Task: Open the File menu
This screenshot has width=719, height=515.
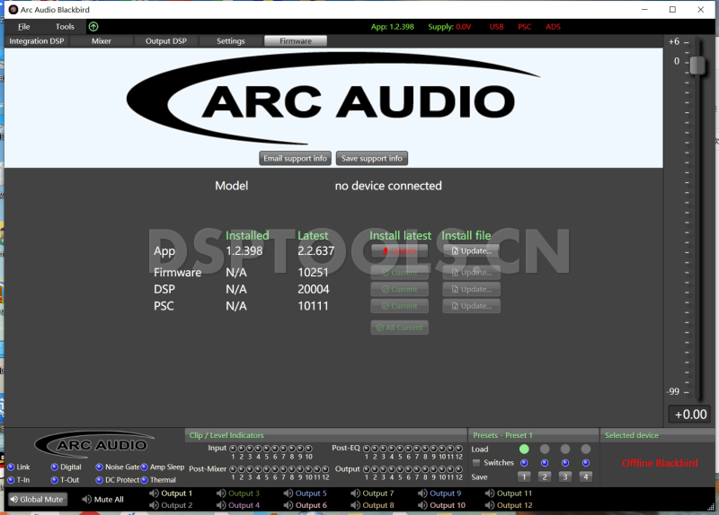Action: tap(24, 27)
